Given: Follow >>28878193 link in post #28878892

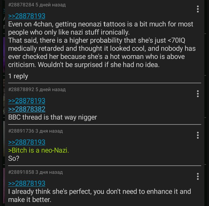Looking at the screenshot, I should [x=27, y=101].
